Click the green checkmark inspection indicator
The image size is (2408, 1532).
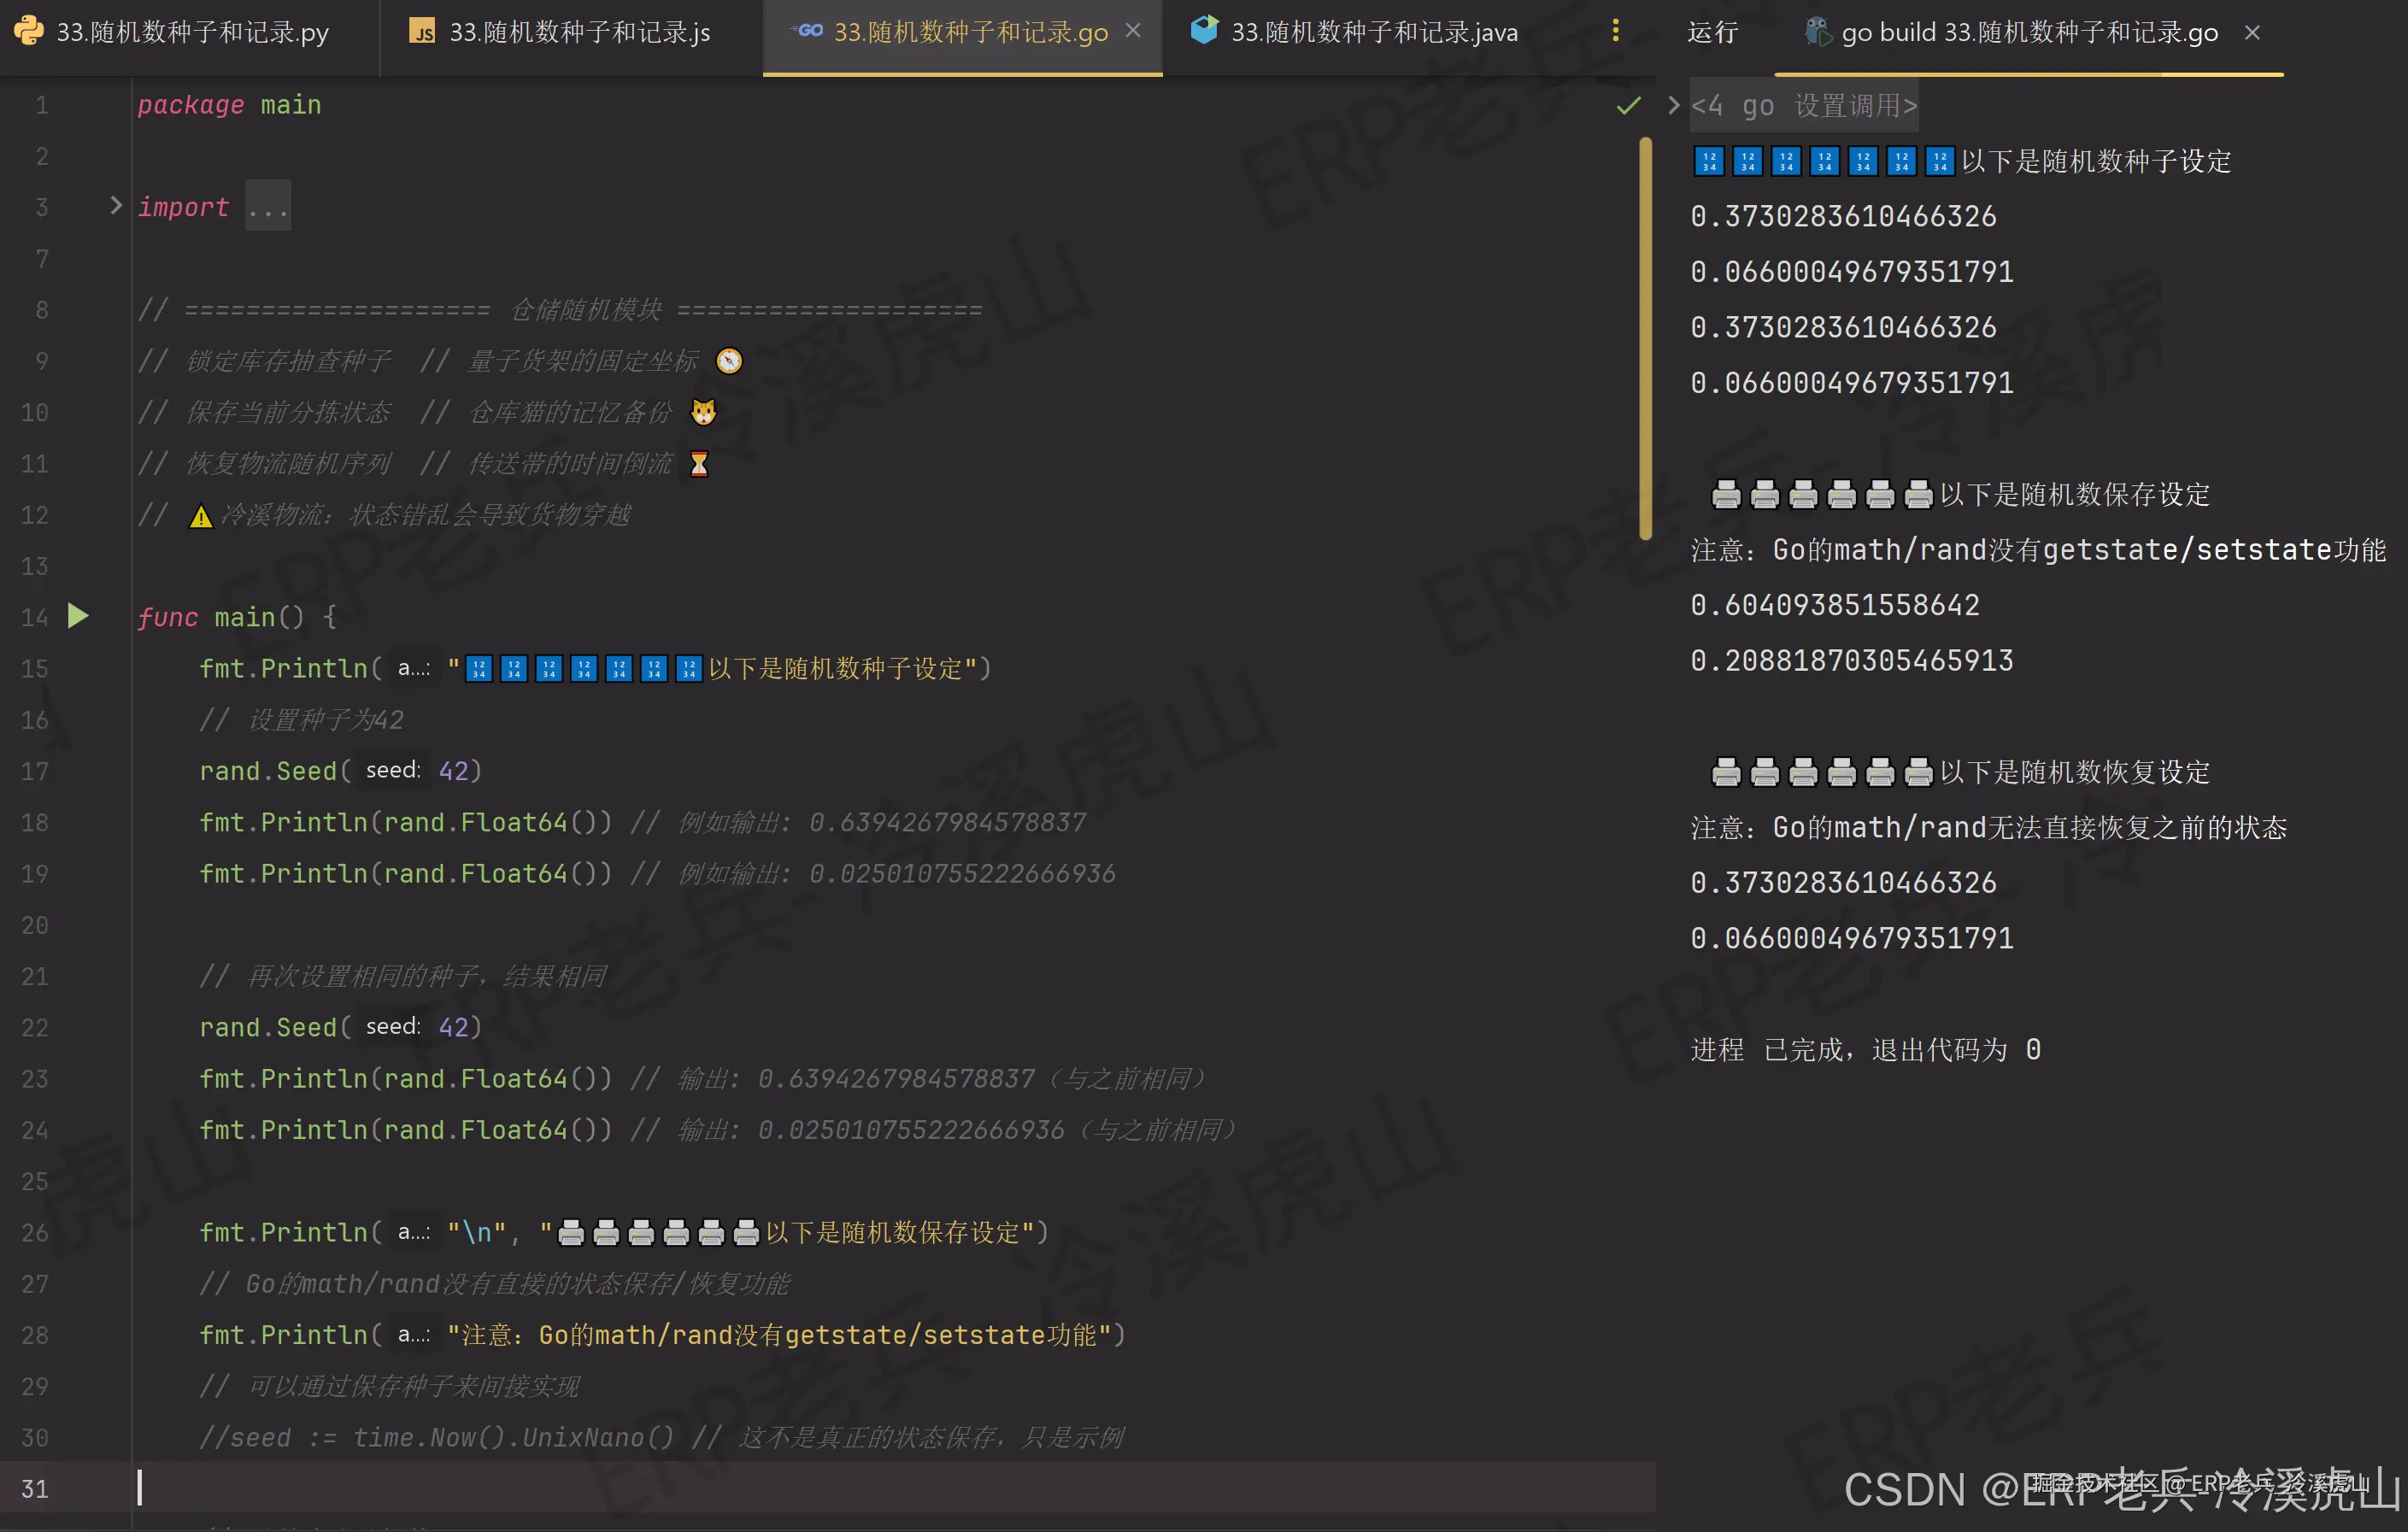[1629, 106]
